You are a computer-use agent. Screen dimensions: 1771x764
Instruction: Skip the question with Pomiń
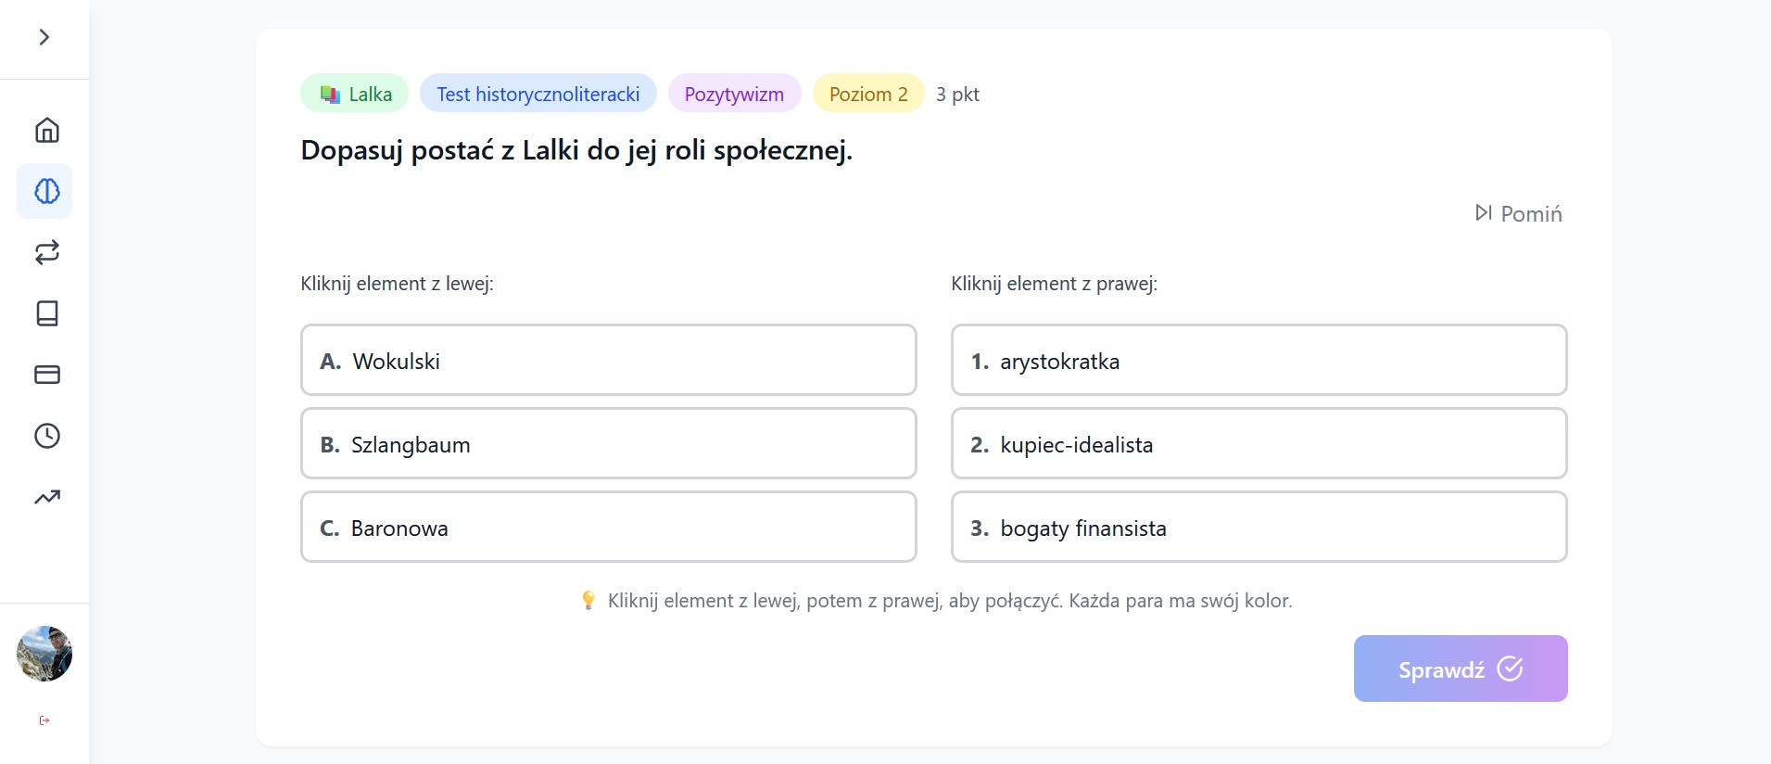1518,214
